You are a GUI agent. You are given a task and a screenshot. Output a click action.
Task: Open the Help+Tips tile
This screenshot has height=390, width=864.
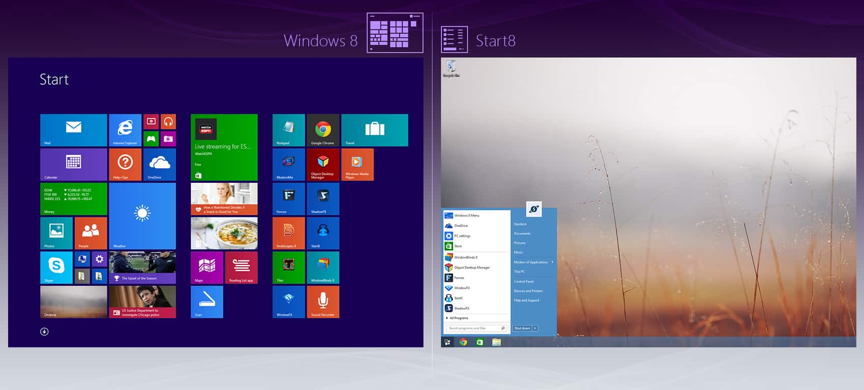coord(125,165)
